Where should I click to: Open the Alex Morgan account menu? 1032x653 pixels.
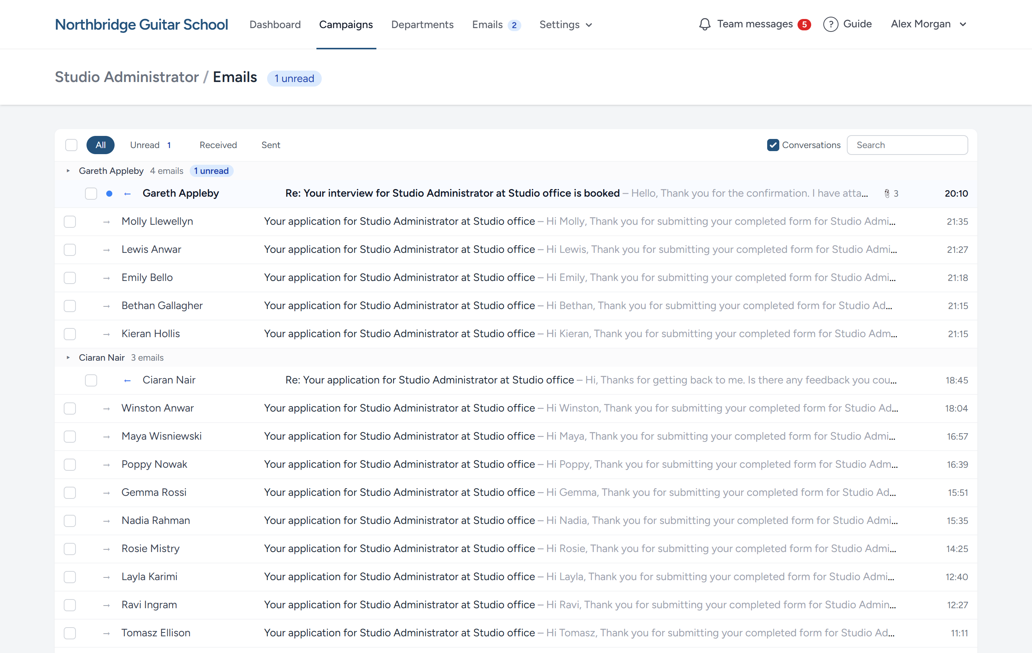[x=928, y=24]
